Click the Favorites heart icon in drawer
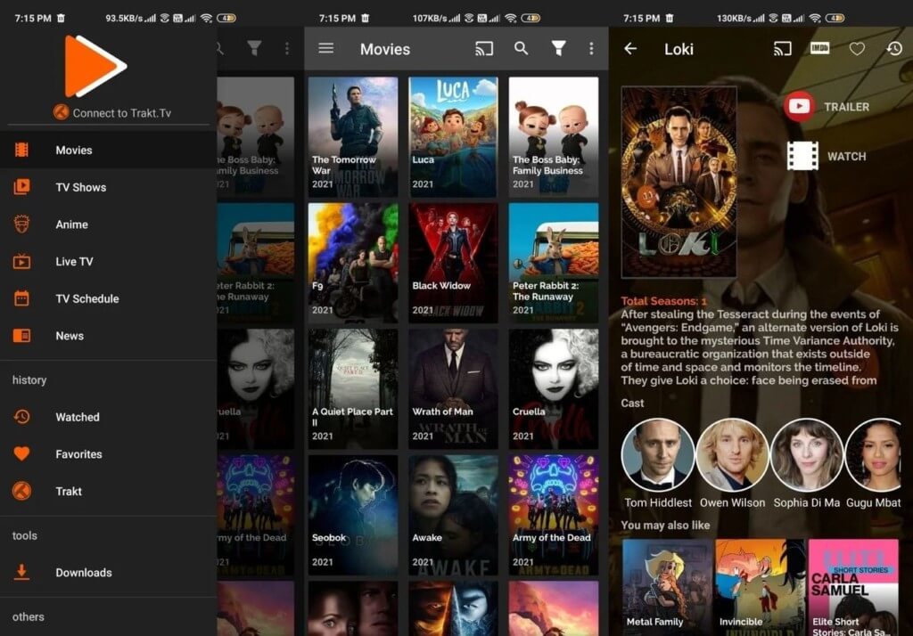Screen dimensions: 913x636 coord(21,454)
